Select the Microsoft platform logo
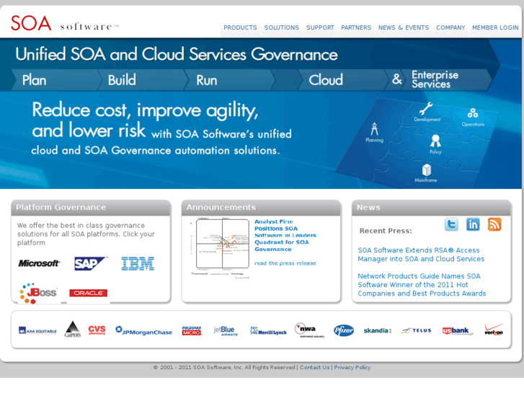524x393 pixels. point(39,263)
